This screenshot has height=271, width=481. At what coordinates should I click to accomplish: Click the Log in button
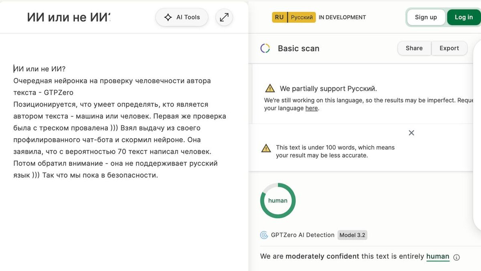[x=464, y=17]
